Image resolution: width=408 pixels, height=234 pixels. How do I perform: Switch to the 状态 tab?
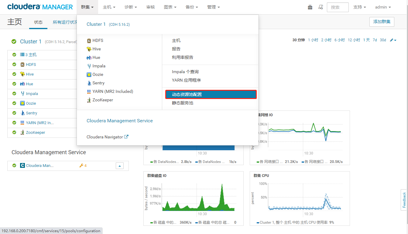38,22
